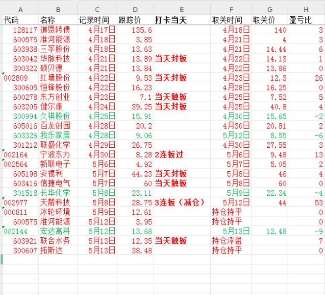Click the 代码 header cell
This screenshot has height=295, width=325.
point(20,20)
